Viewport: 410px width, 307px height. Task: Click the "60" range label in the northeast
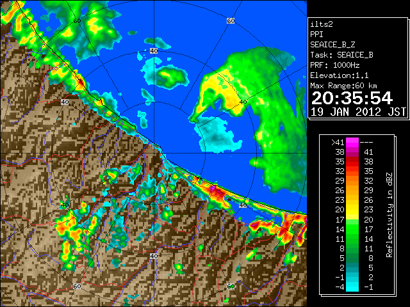click(x=231, y=20)
